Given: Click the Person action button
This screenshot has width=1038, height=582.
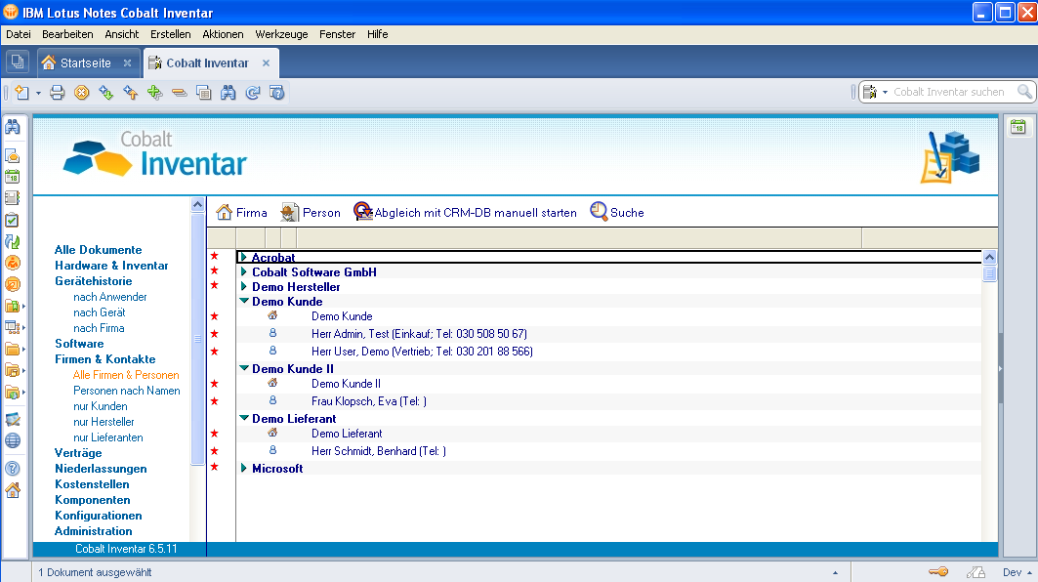Looking at the screenshot, I should click(311, 213).
